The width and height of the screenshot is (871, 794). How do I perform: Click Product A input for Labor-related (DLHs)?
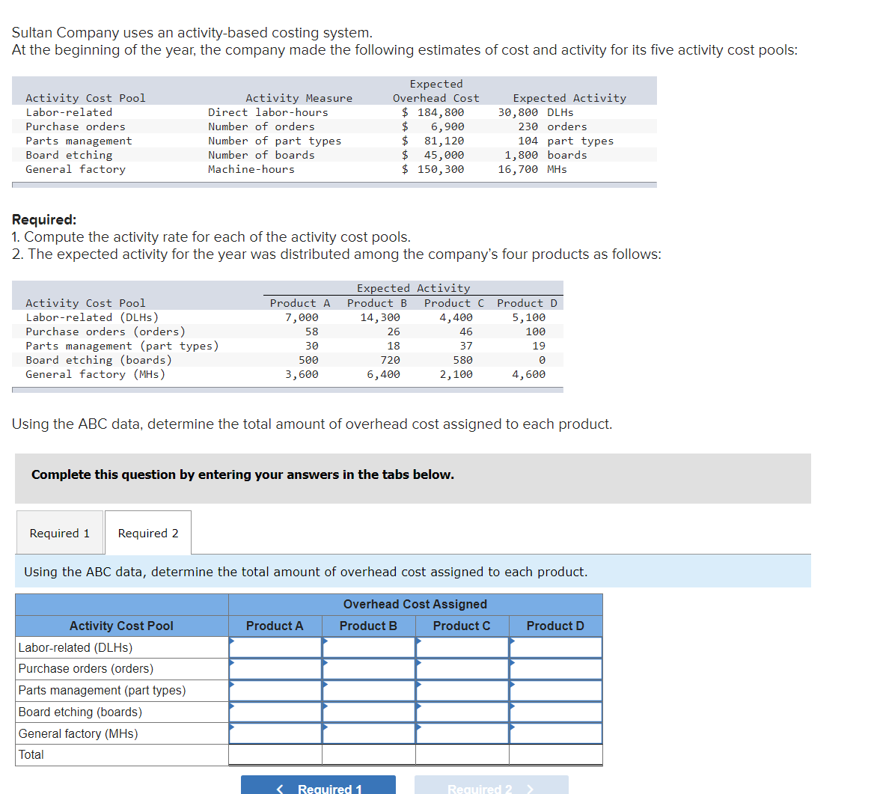(x=275, y=647)
